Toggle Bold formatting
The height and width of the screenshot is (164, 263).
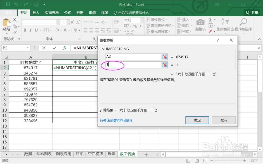(25, 30)
